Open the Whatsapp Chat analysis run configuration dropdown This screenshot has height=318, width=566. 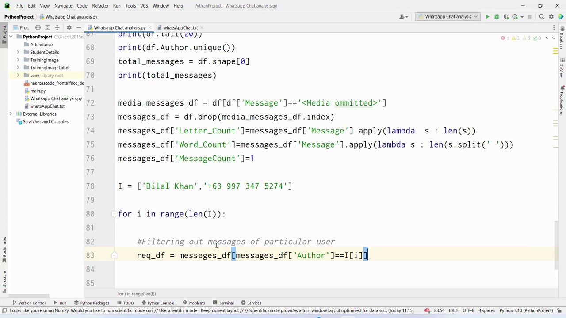pos(447,17)
